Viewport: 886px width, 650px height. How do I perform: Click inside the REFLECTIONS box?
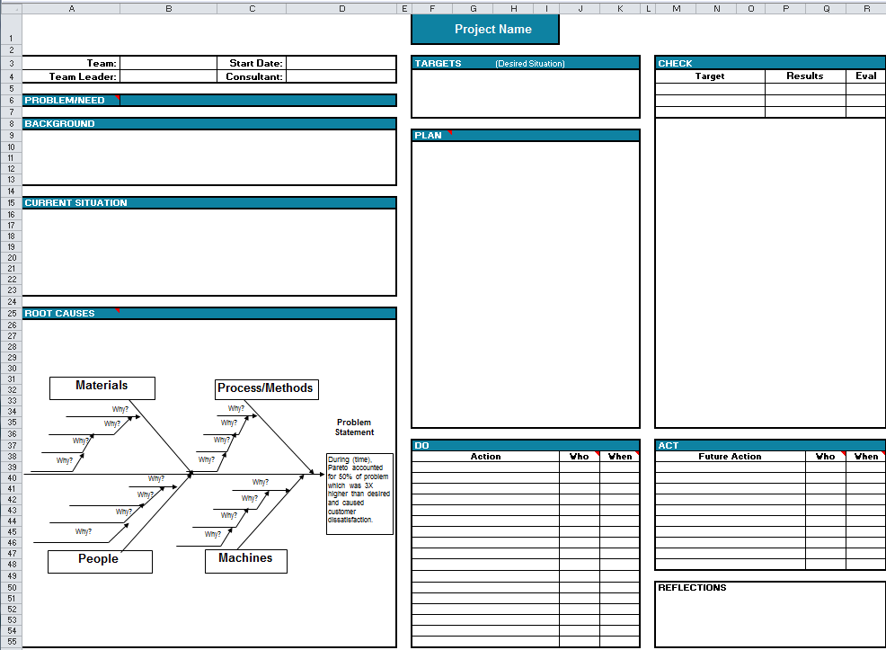[769, 616]
